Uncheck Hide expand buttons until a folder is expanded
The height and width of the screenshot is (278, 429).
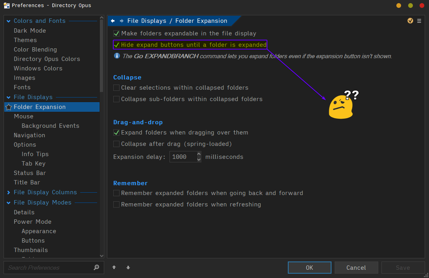116,44
